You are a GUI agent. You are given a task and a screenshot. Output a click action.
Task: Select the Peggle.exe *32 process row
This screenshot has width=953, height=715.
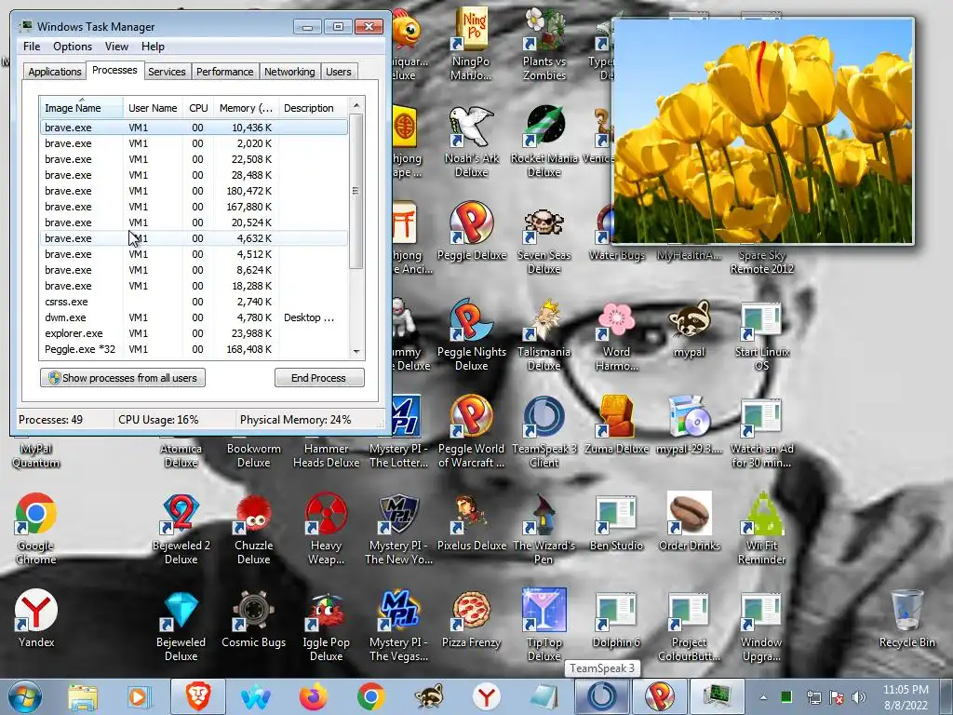point(195,349)
